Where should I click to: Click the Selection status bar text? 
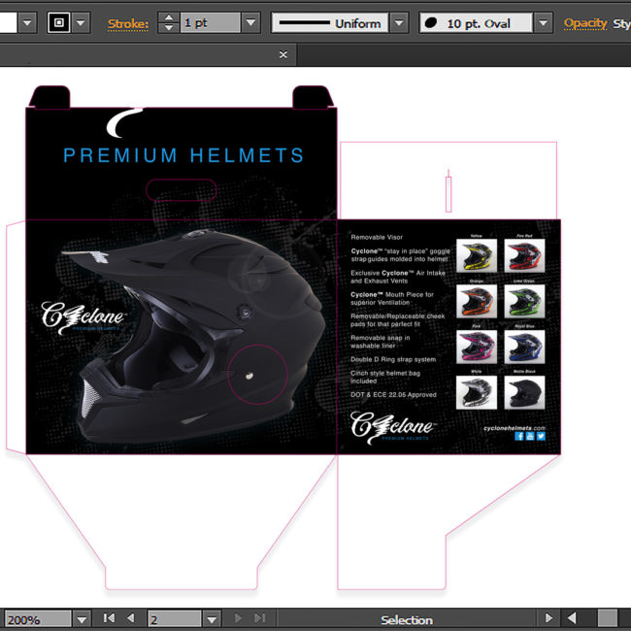(x=407, y=619)
